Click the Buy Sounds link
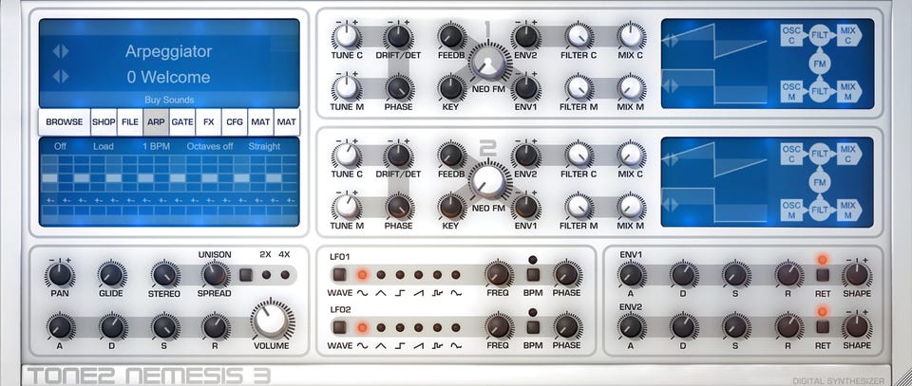This screenshot has width=912, height=386. (169, 100)
